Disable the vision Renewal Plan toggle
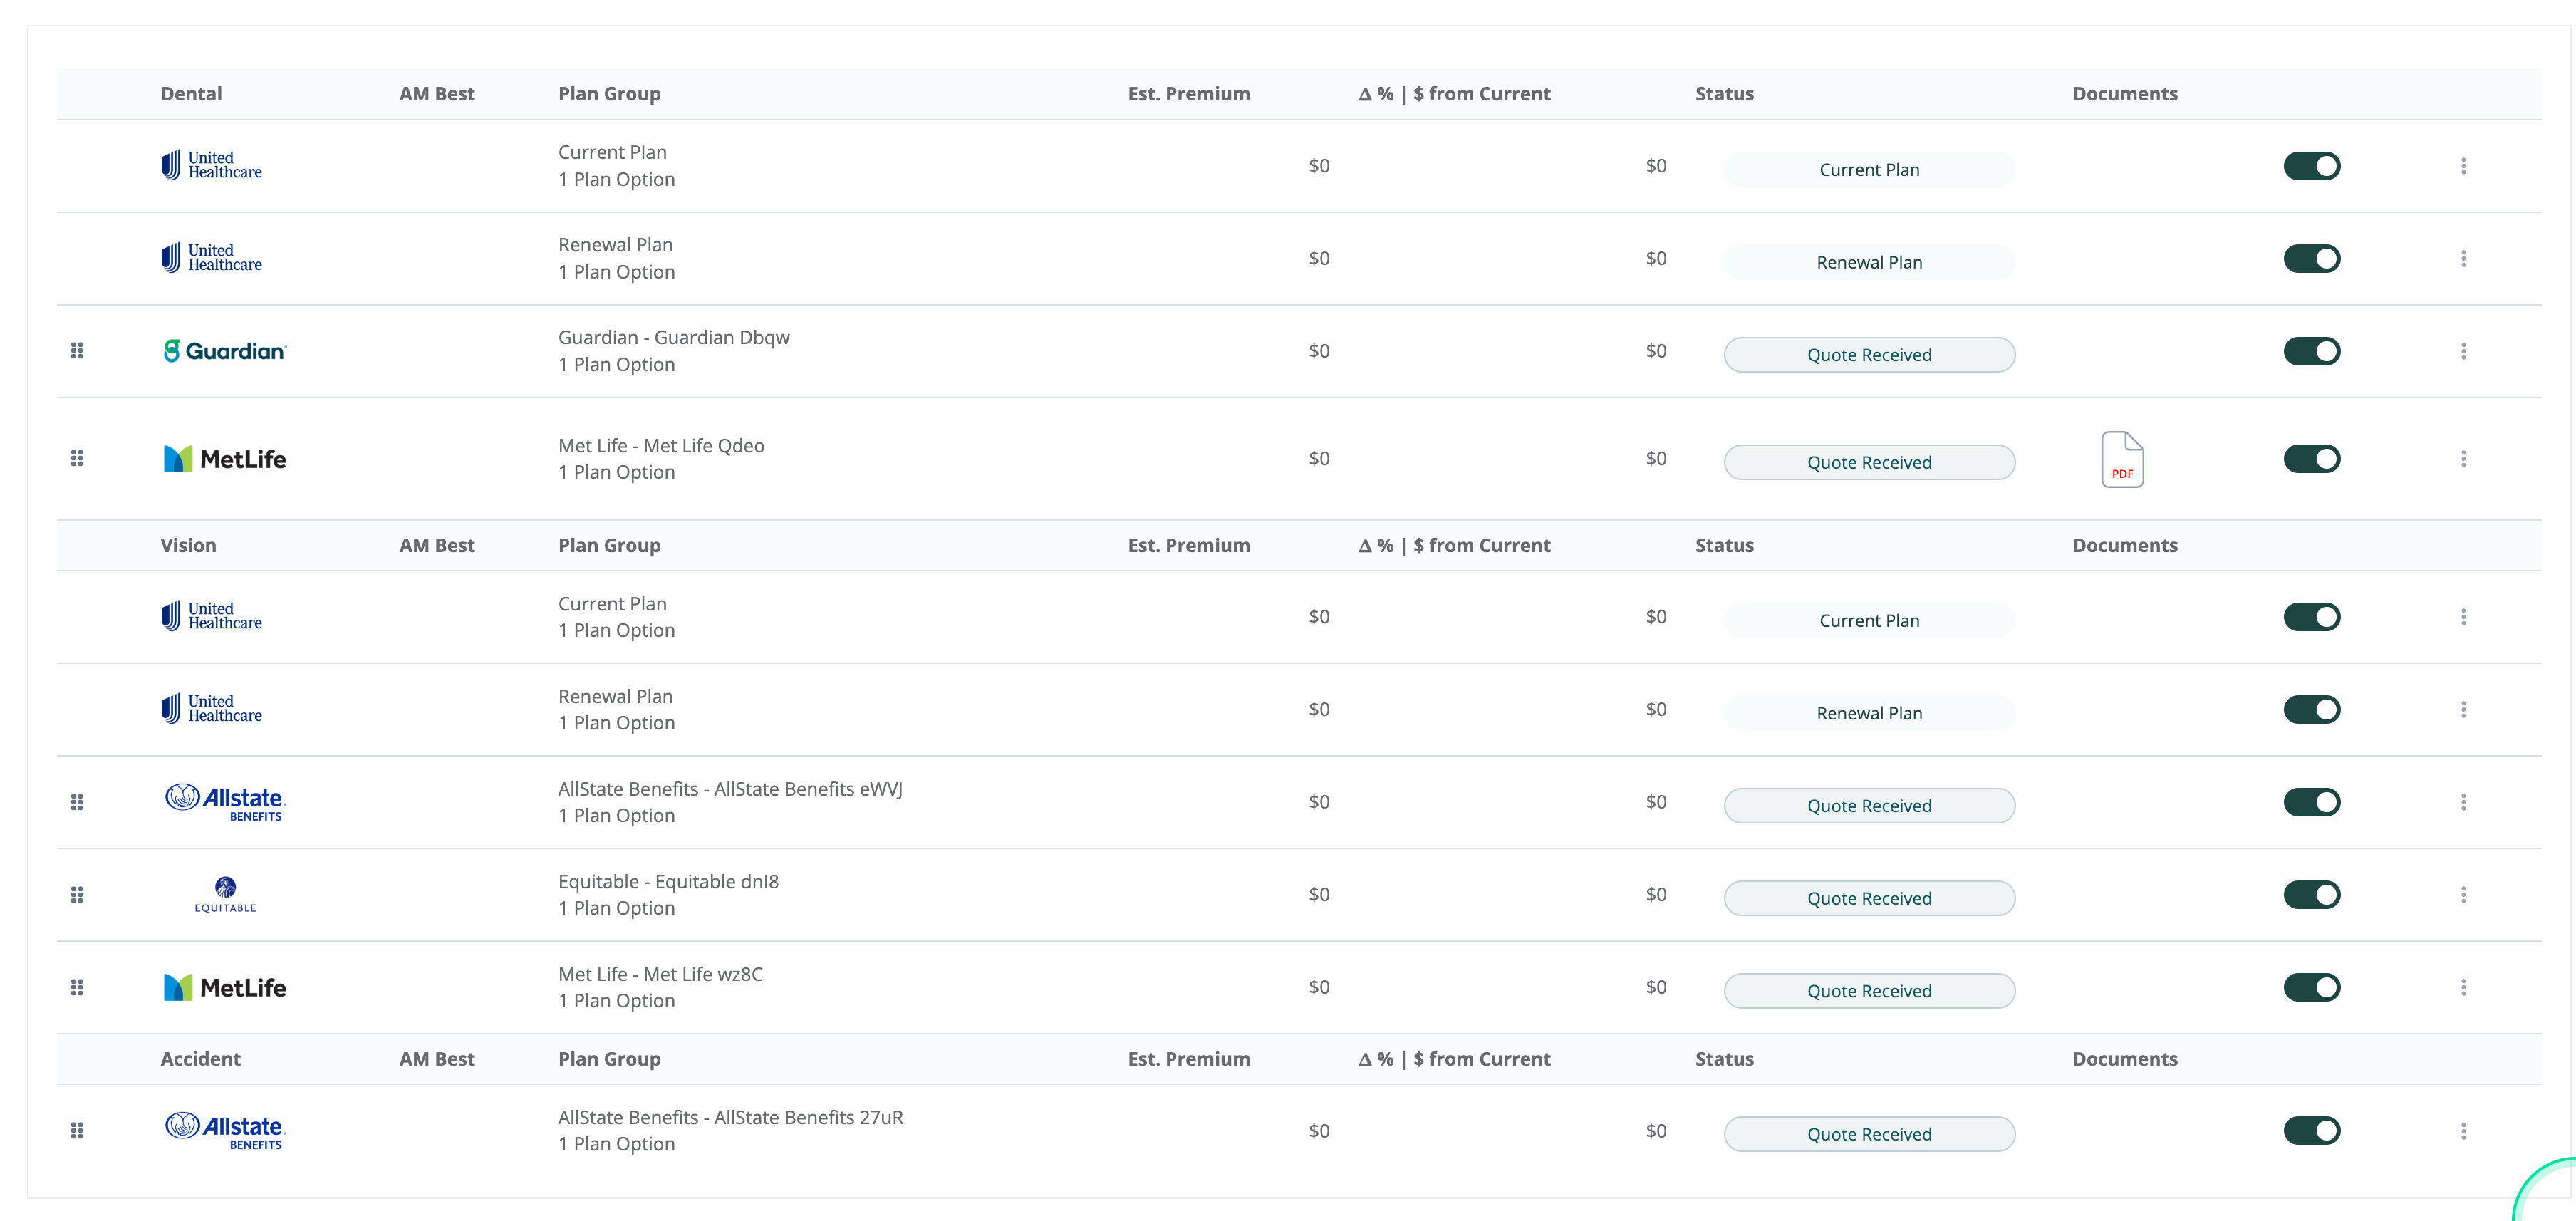 (2311, 709)
